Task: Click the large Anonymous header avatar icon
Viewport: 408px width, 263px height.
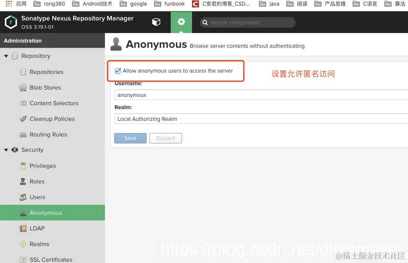Action: pyautogui.click(x=116, y=44)
